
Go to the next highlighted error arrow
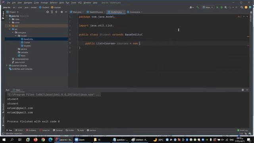[247, 17]
